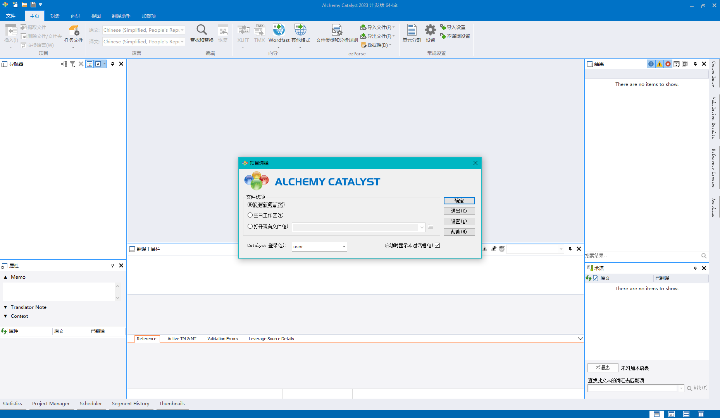Open 查找和替换 find and replace
The width and height of the screenshot is (720, 418).
tap(202, 34)
